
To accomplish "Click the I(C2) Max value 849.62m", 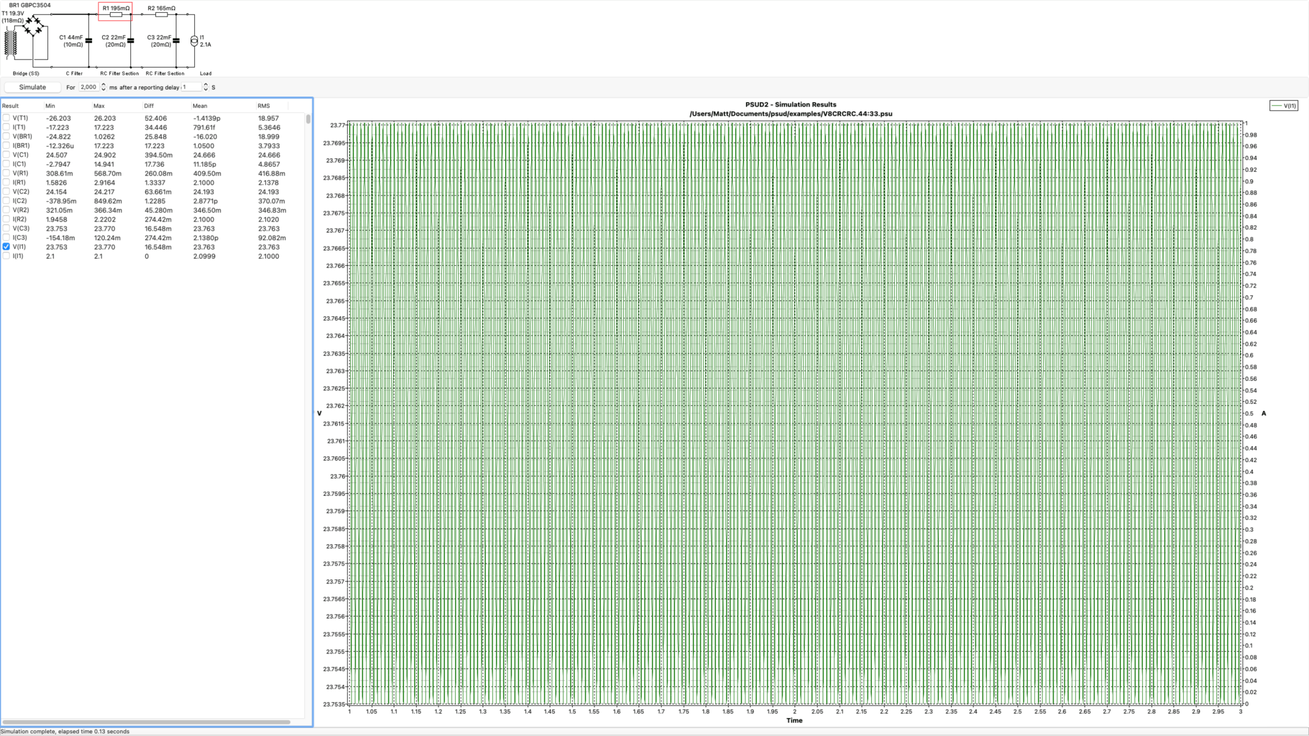I will (107, 201).
